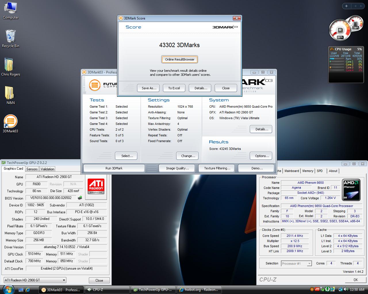Click the Futuremark orange logo in 3DMark03
The height and width of the screenshot is (294, 368).
tap(95, 85)
